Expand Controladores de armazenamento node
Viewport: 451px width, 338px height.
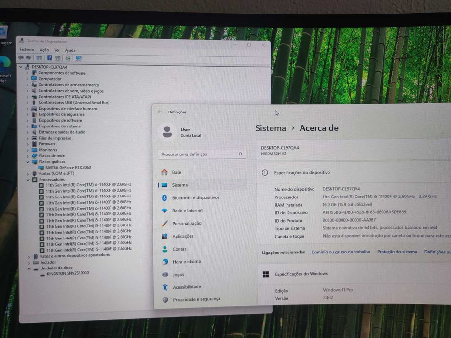pos(27,85)
